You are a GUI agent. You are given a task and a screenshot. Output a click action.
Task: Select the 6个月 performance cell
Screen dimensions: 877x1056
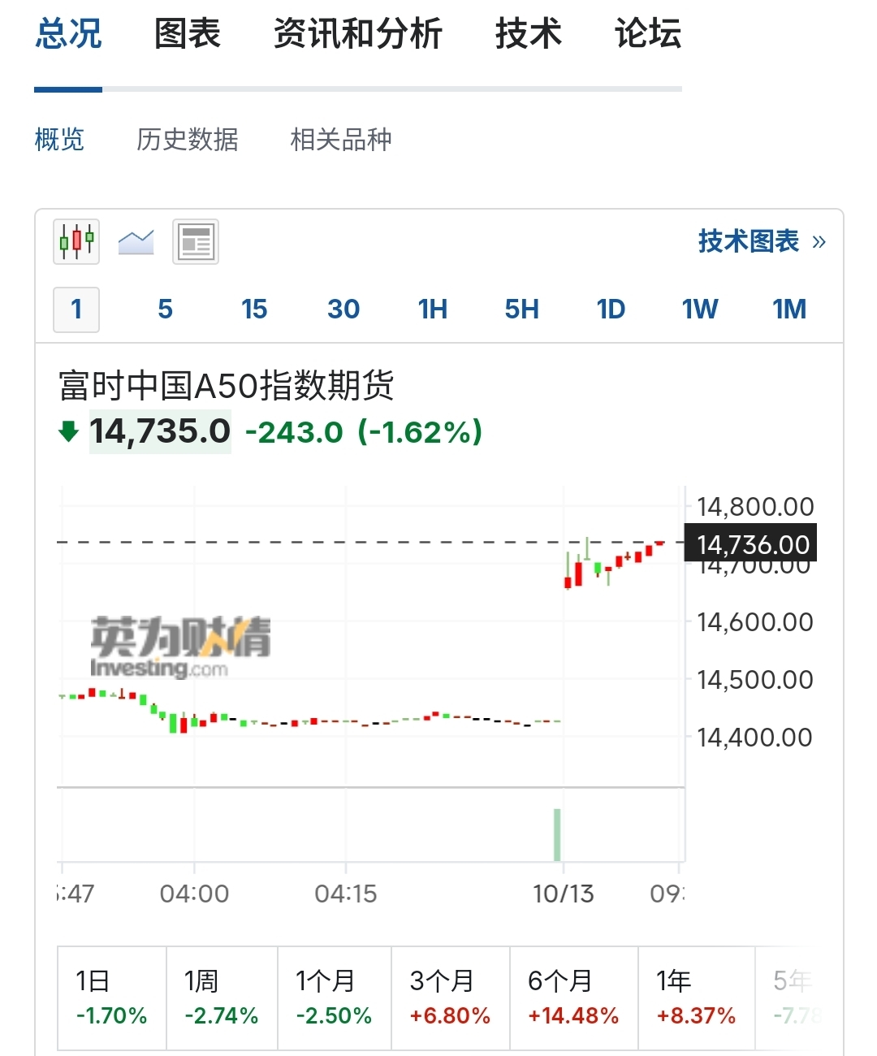(x=574, y=998)
